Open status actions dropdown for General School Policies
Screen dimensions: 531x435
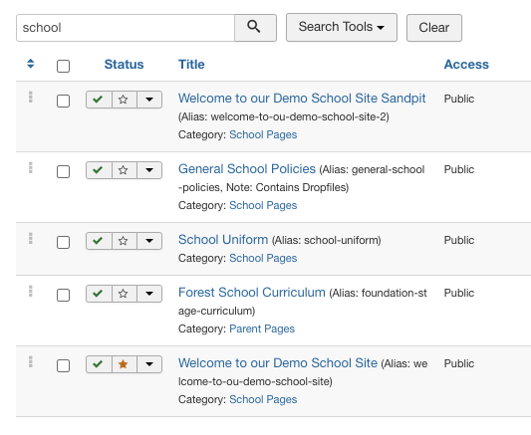pyautogui.click(x=149, y=170)
